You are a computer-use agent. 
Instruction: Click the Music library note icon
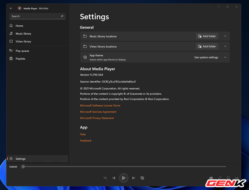click(11, 33)
